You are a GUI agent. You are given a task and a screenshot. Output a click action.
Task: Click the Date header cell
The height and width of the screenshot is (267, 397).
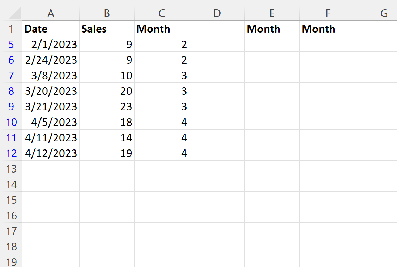pyautogui.click(x=51, y=29)
